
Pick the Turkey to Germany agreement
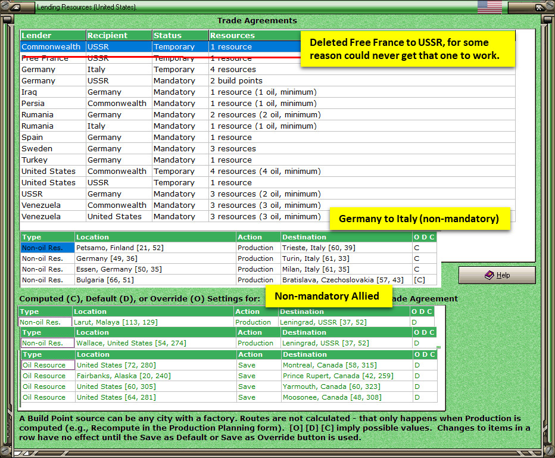click(267, 160)
